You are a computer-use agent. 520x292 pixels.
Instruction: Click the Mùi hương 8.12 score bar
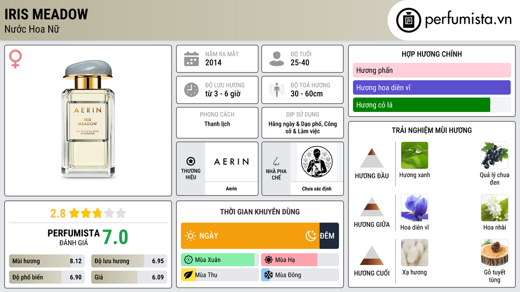pyautogui.click(x=47, y=261)
